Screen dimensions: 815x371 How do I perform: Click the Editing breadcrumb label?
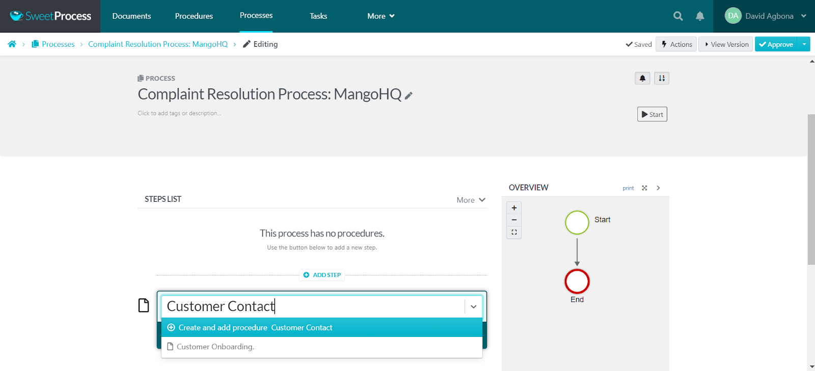pos(260,44)
